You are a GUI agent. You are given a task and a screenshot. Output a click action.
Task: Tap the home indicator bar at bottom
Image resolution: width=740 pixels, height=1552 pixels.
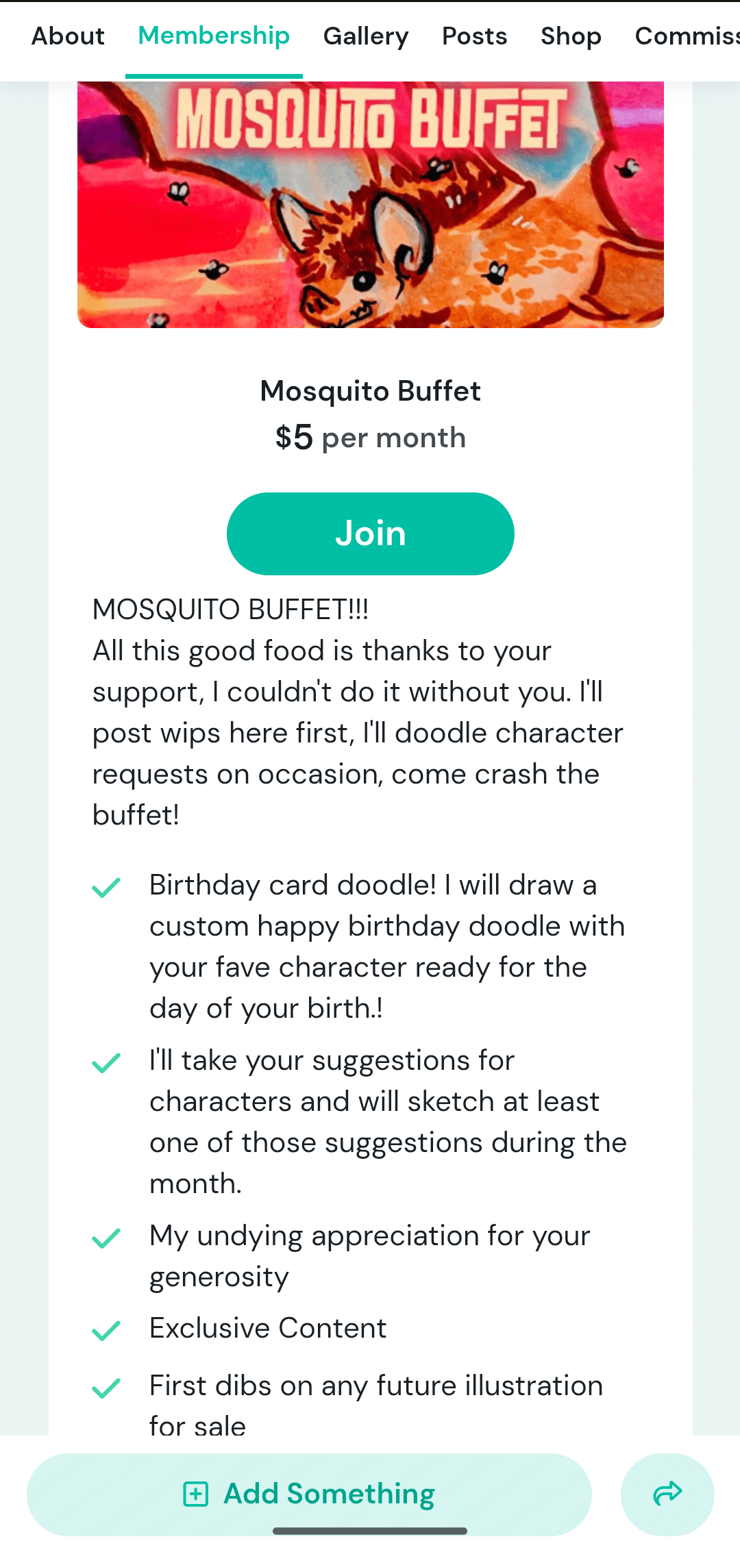[x=370, y=1531]
